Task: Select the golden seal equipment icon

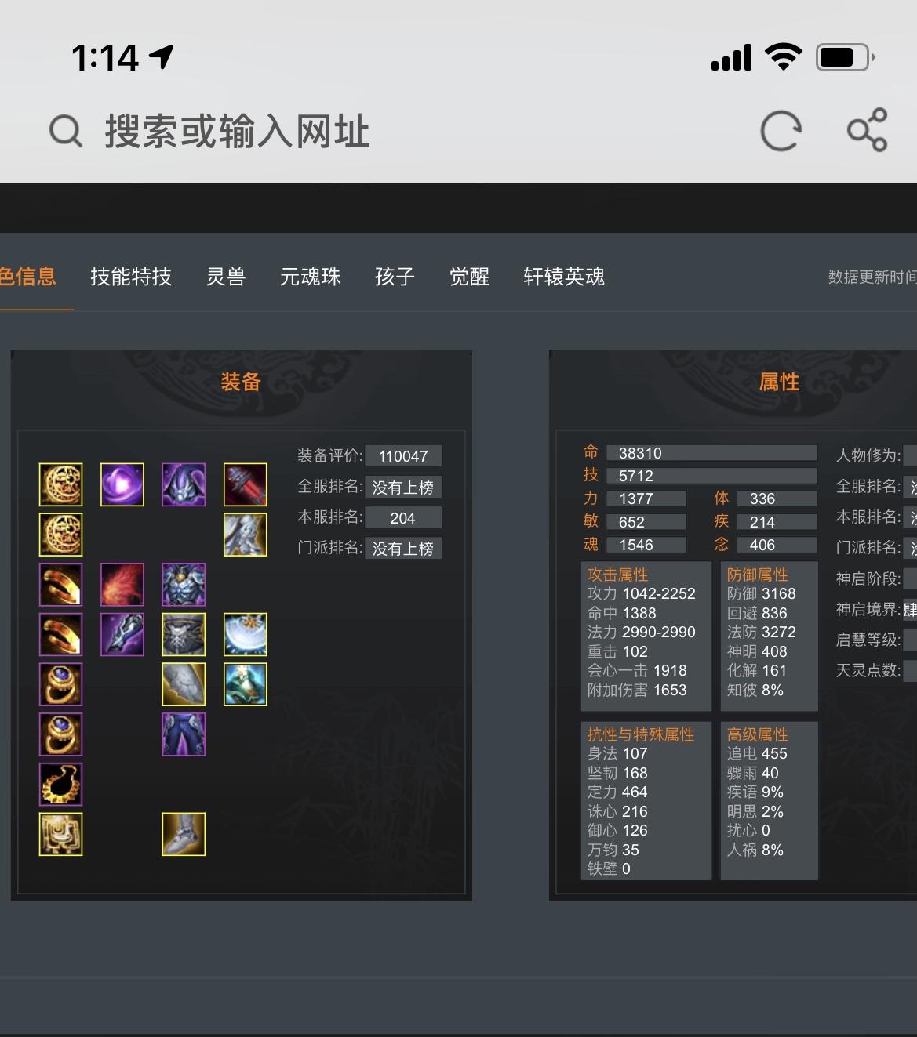Action: pos(61,834)
